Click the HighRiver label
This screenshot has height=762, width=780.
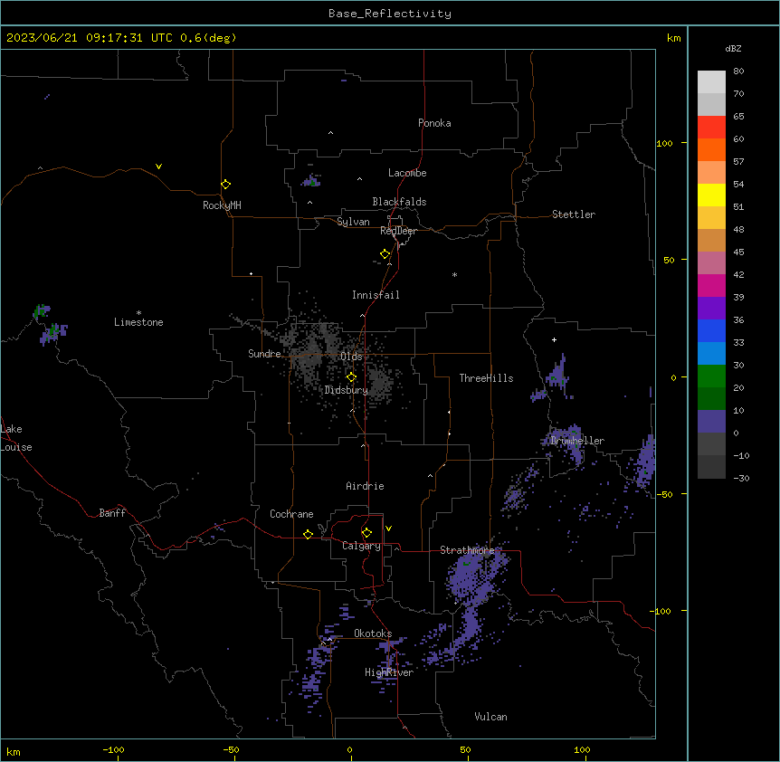point(389,672)
